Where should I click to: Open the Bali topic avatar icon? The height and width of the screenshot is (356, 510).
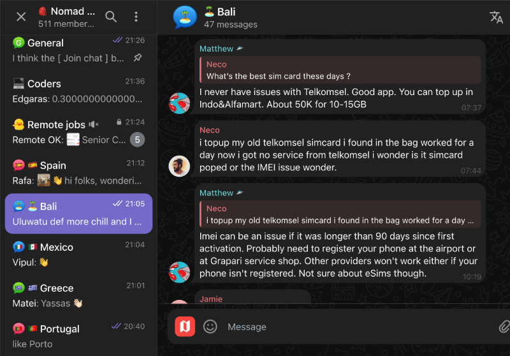click(x=185, y=17)
